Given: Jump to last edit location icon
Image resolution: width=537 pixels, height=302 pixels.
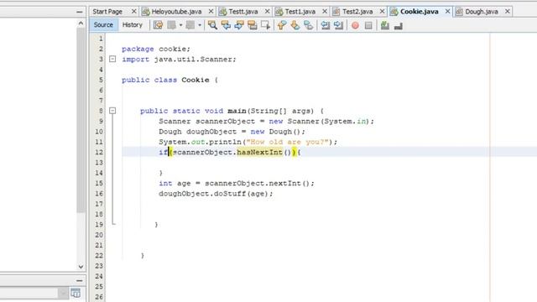Looking at the screenshot, I should click(158, 25).
